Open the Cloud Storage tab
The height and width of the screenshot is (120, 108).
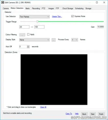click(x=68, y=8)
